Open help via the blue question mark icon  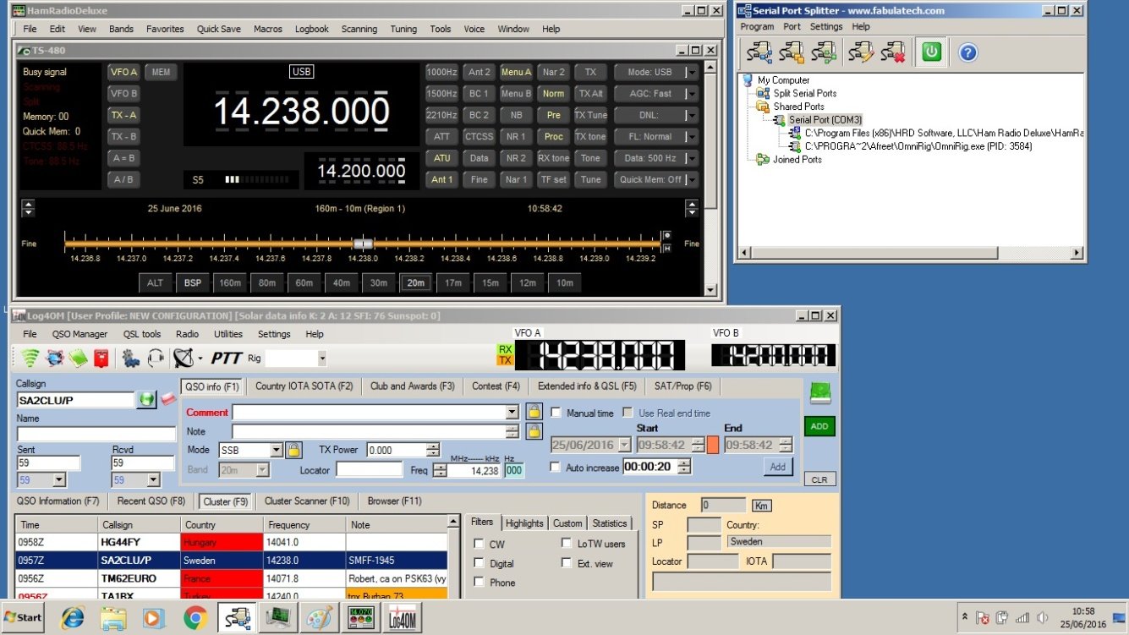click(x=967, y=52)
